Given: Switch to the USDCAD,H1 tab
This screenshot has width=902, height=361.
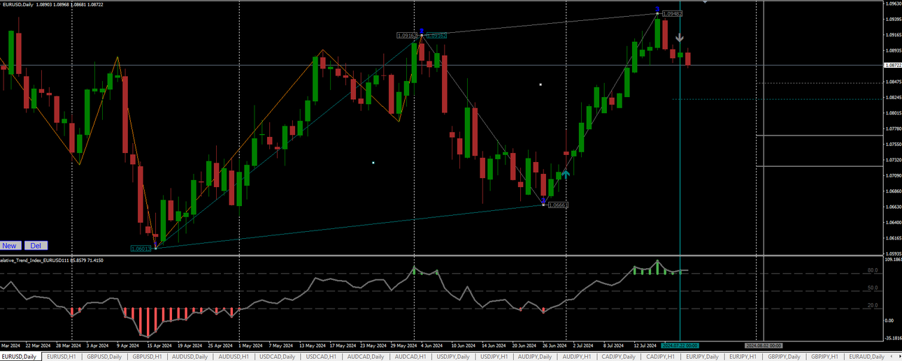Looking at the screenshot, I should pyautogui.click(x=322, y=357).
